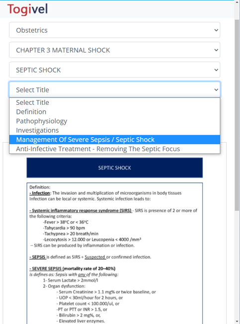
Task: Click the chevron on the chapter dropdown
Action: [216, 50]
